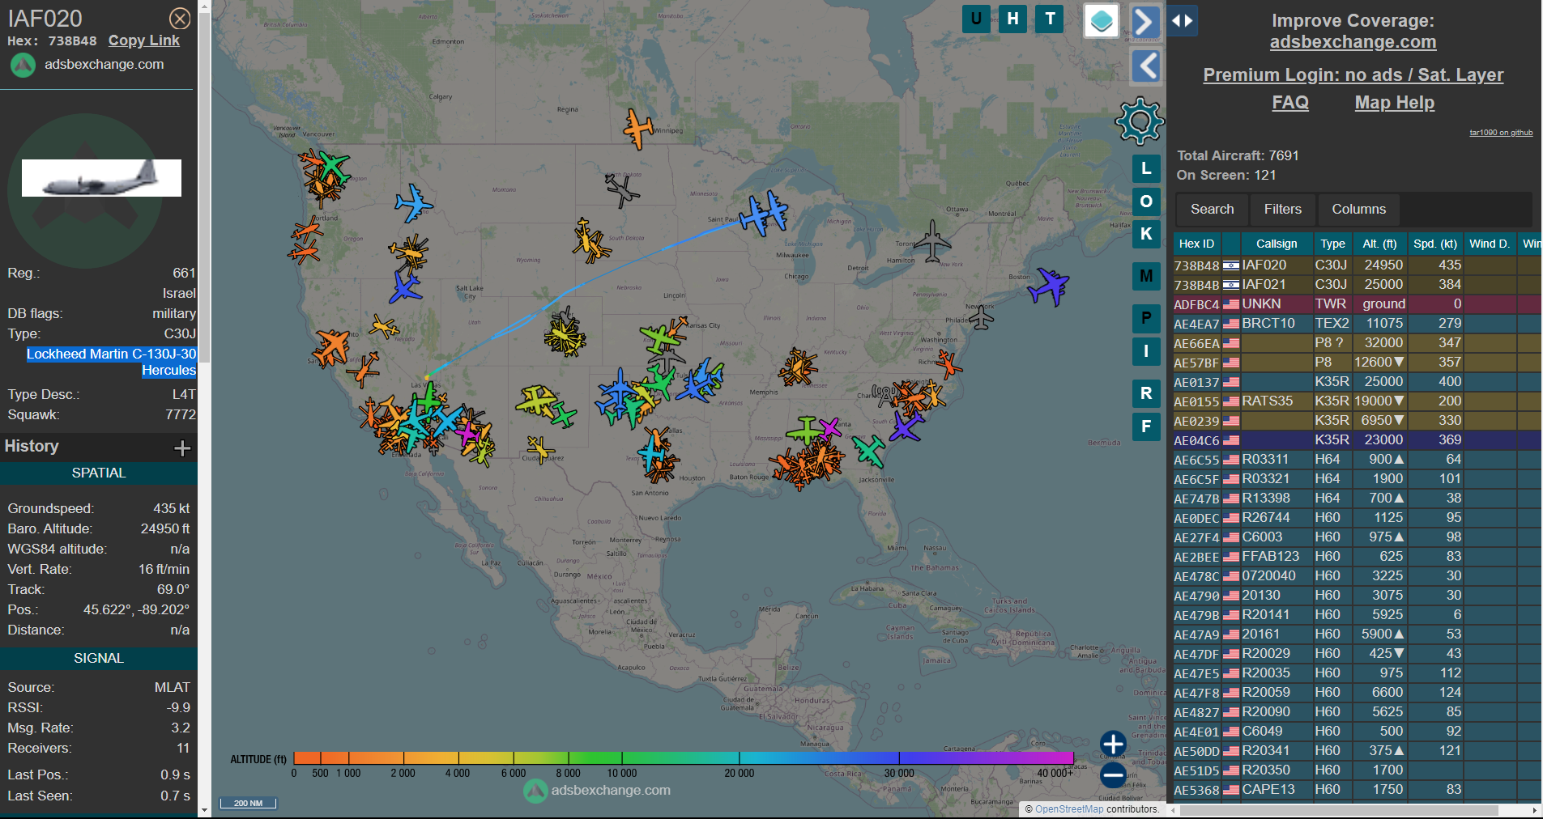Sort table by Alt. (ft) column
This screenshot has width=1543, height=819.
(x=1379, y=244)
